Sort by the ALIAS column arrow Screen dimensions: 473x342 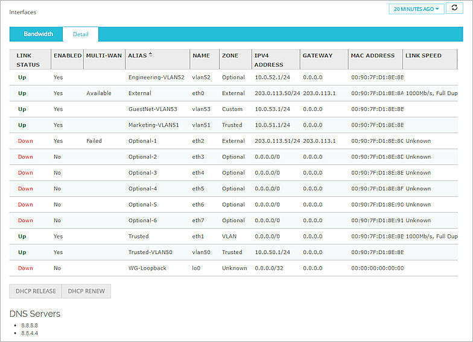[151, 55]
